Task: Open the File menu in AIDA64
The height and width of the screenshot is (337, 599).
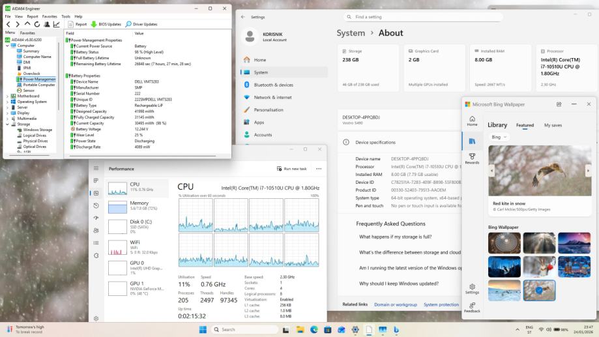Action: pyautogui.click(x=8, y=16)
